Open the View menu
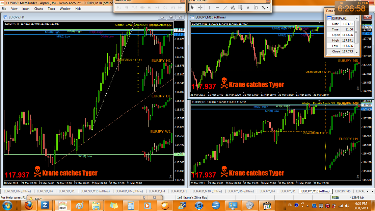Screen dimensions: 375x211 tap(14, 9)
